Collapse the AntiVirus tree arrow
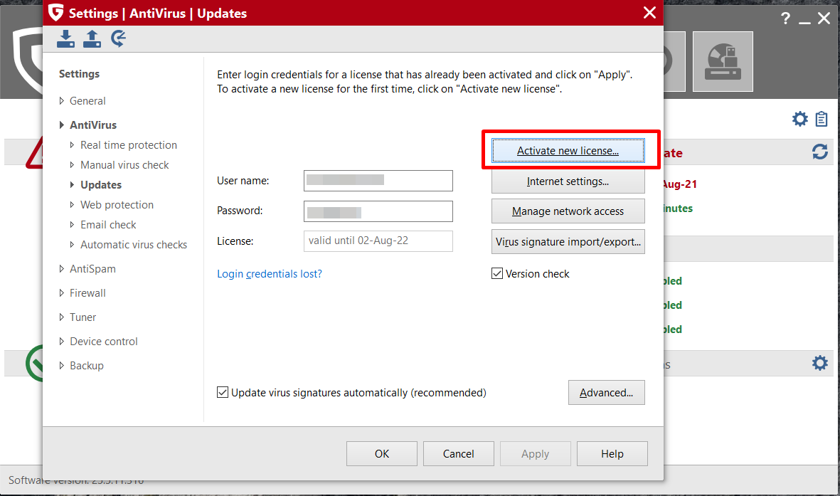Screen dimensions: 840x496 pos(62,125)
